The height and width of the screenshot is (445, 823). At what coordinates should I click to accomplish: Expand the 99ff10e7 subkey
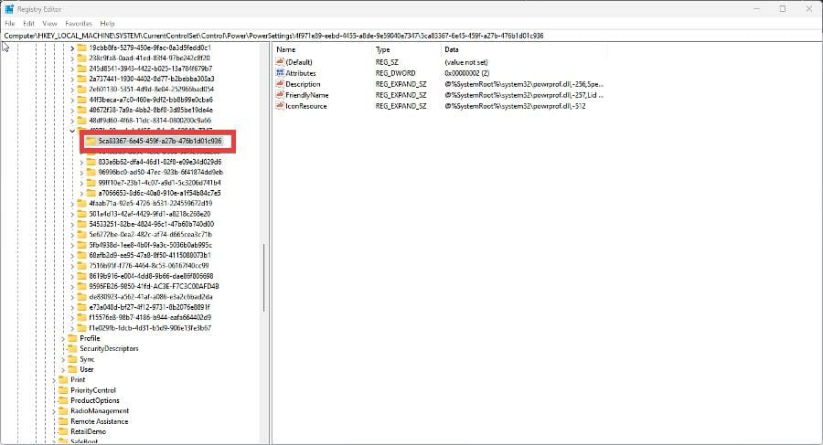[81, 183]
